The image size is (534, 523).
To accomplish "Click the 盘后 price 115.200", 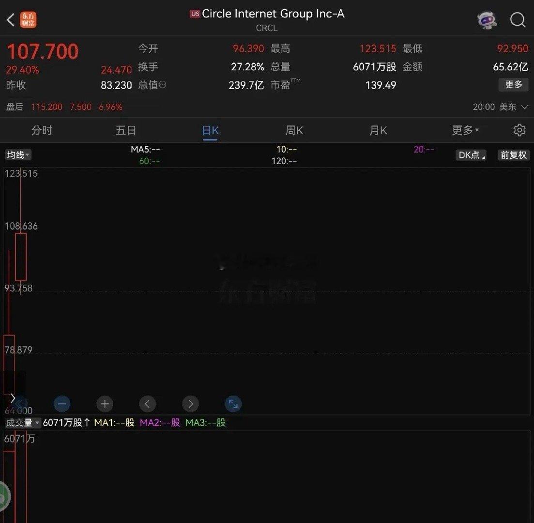I will pos(46,107).
